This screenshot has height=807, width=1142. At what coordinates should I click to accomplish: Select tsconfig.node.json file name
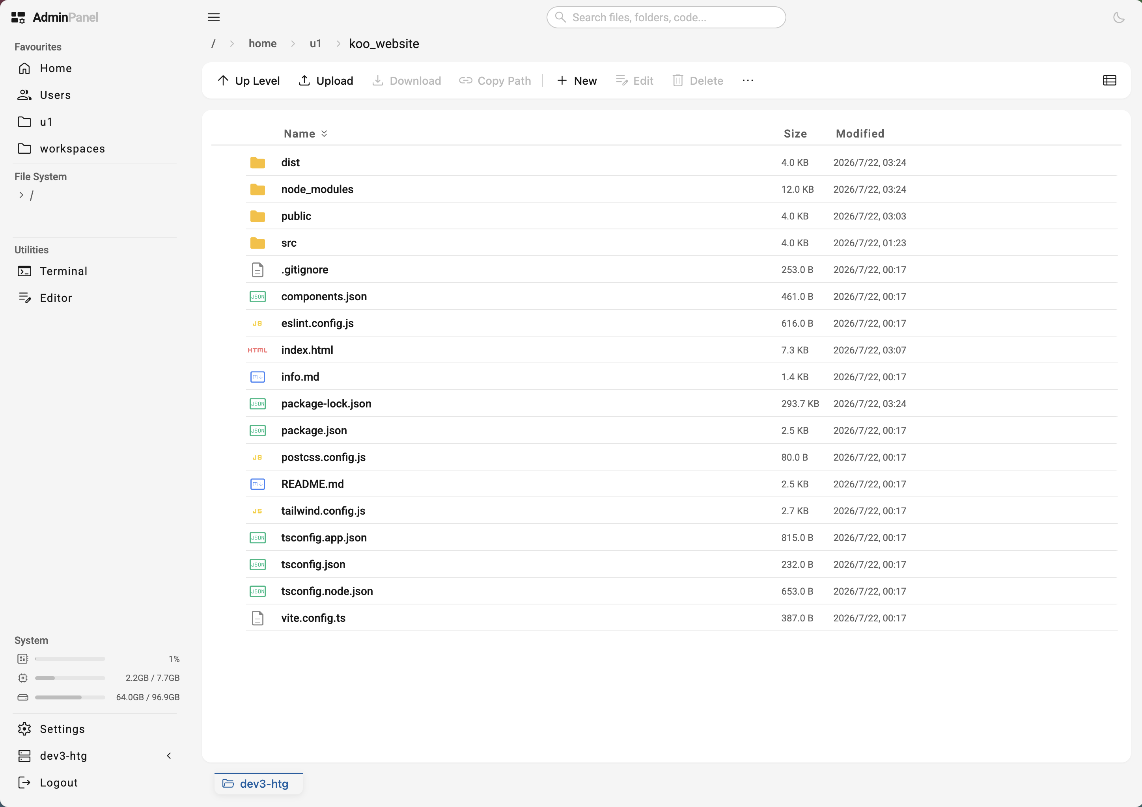pos(327,591)
